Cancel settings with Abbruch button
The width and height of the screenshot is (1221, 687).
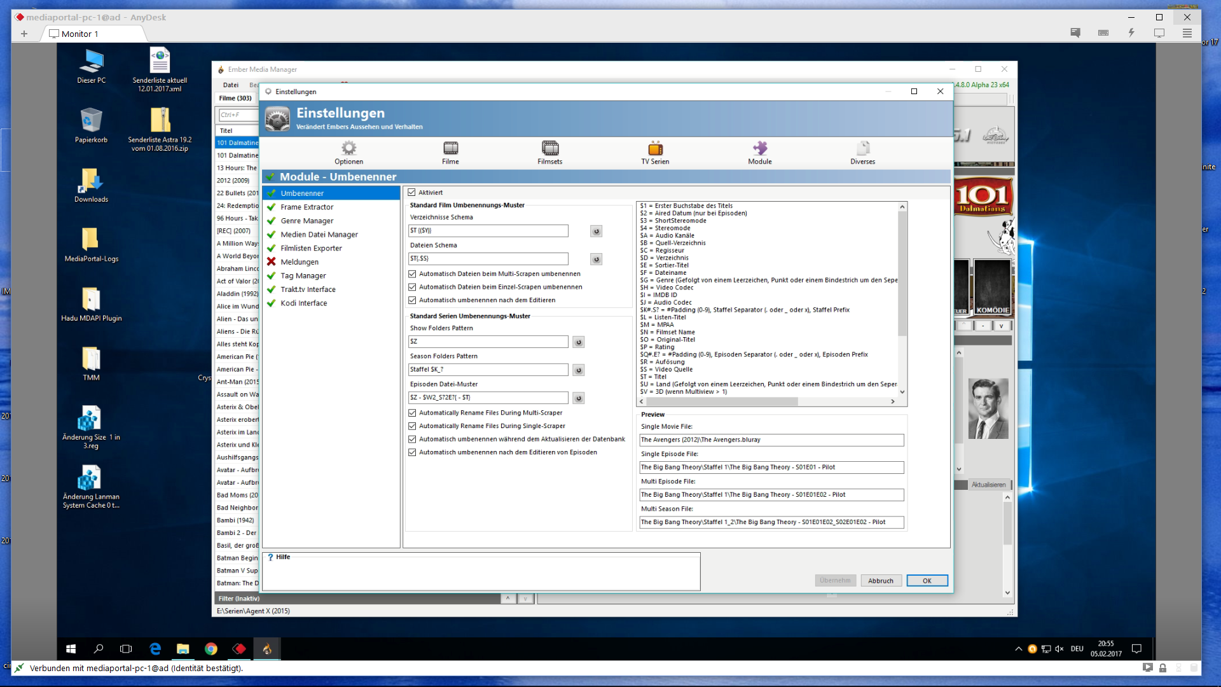tap(881, 581)
